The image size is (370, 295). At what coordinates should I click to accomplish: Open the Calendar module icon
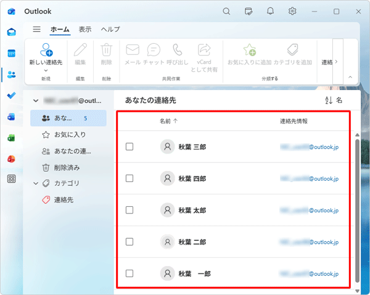[11, 53]
